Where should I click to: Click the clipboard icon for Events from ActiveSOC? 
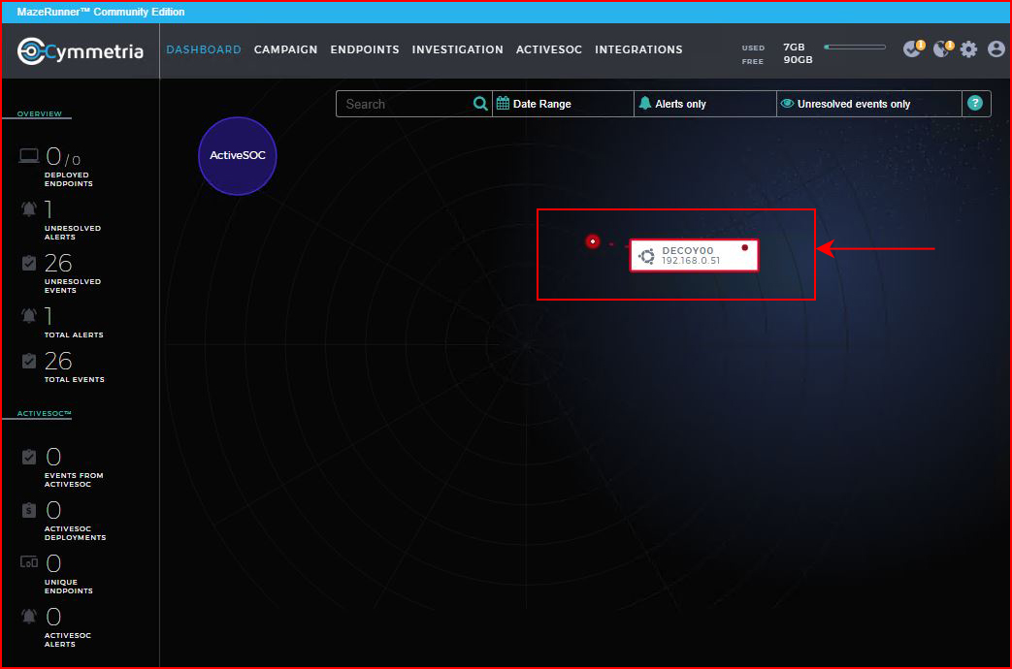pos(29,457)
